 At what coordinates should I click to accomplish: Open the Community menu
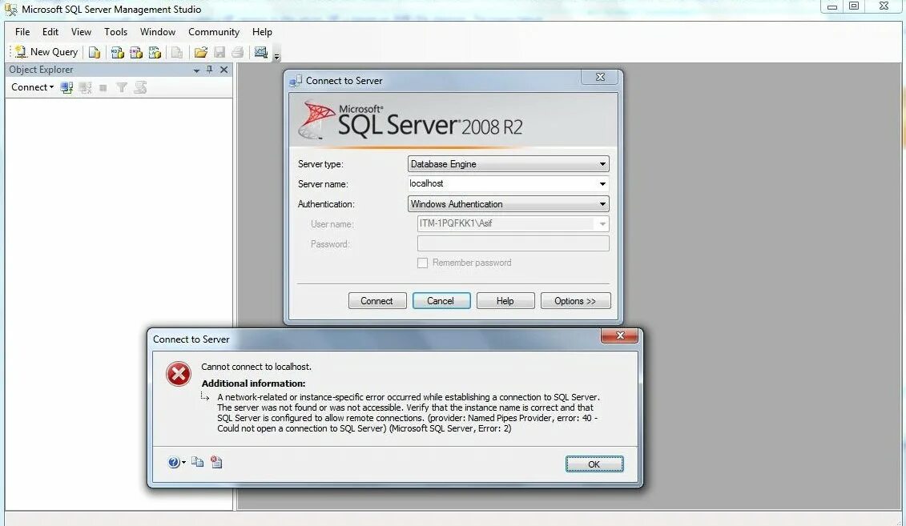pos(214,32)
